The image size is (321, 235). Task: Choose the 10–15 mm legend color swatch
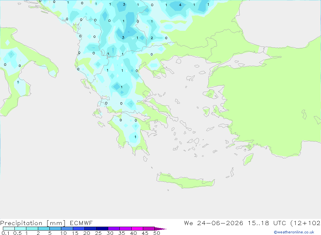coord(67,229)
